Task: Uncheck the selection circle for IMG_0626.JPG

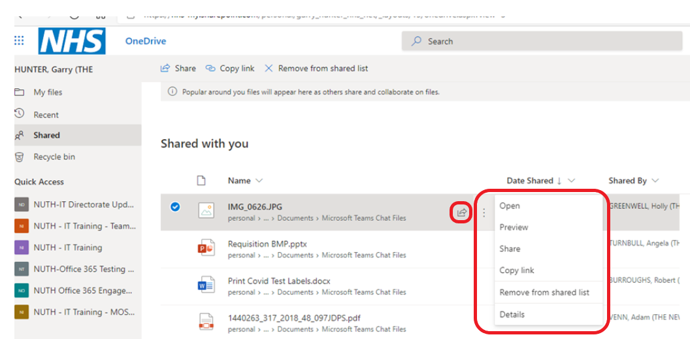Action: click(174, 207)
